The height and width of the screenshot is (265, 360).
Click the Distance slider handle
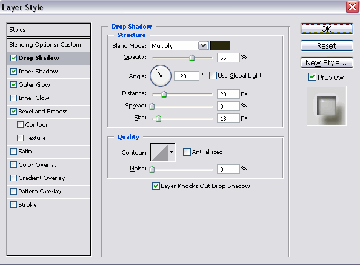164,94
